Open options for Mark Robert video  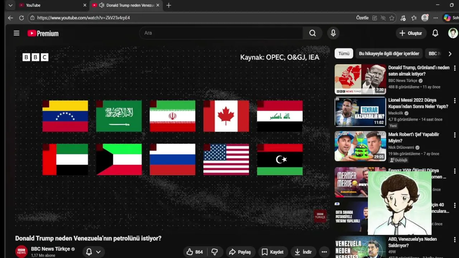pyautogui.click(x=455, y=135)
